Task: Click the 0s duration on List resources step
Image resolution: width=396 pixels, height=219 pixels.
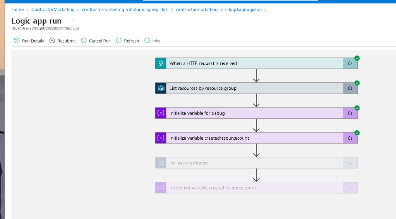Action: [350, 88]
